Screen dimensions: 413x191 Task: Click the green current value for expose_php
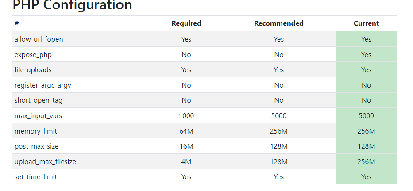tap(366, 54)
